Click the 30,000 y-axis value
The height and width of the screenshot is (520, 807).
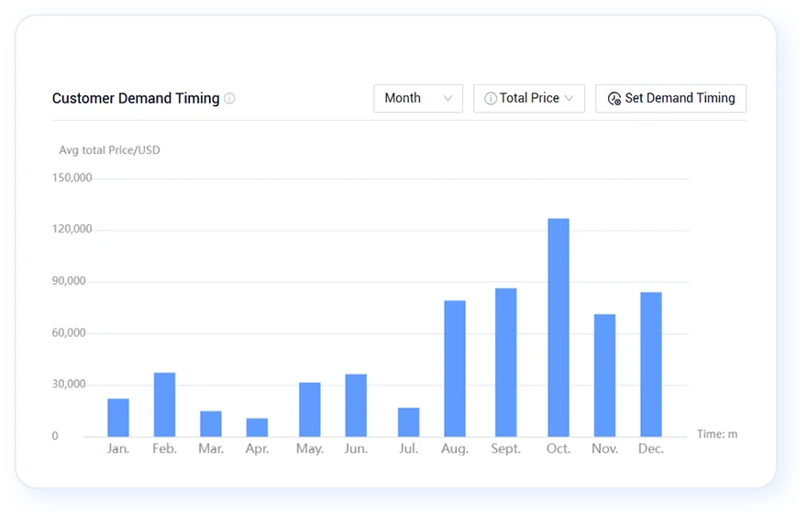[x=69, y=385]
